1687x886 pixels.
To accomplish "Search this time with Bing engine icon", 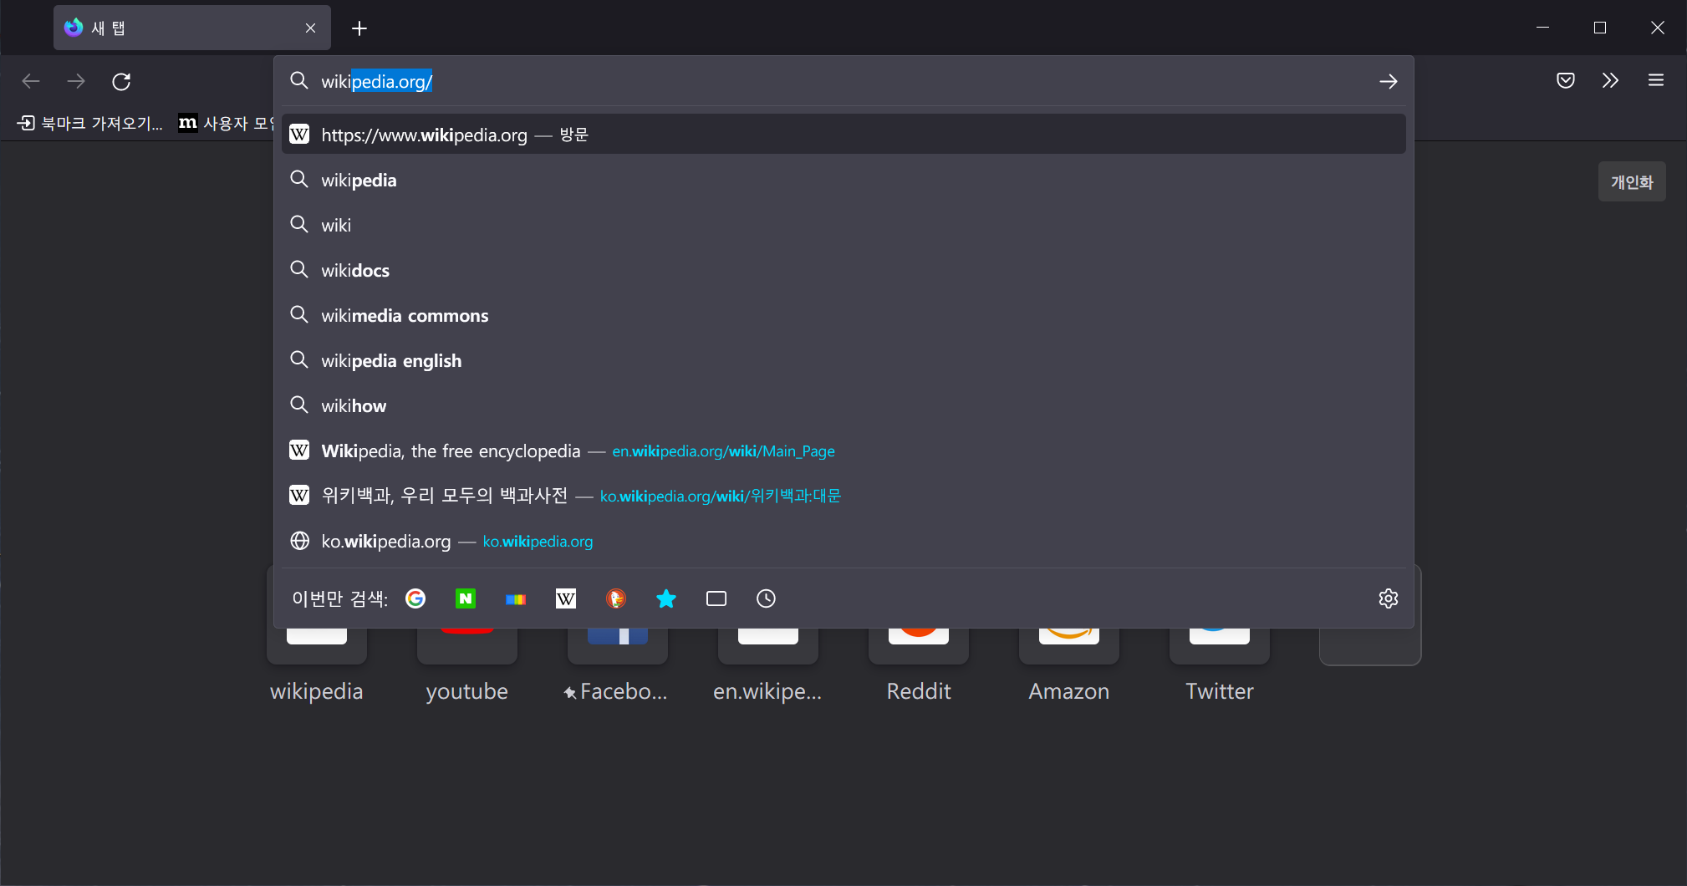I will click(516, 598).
